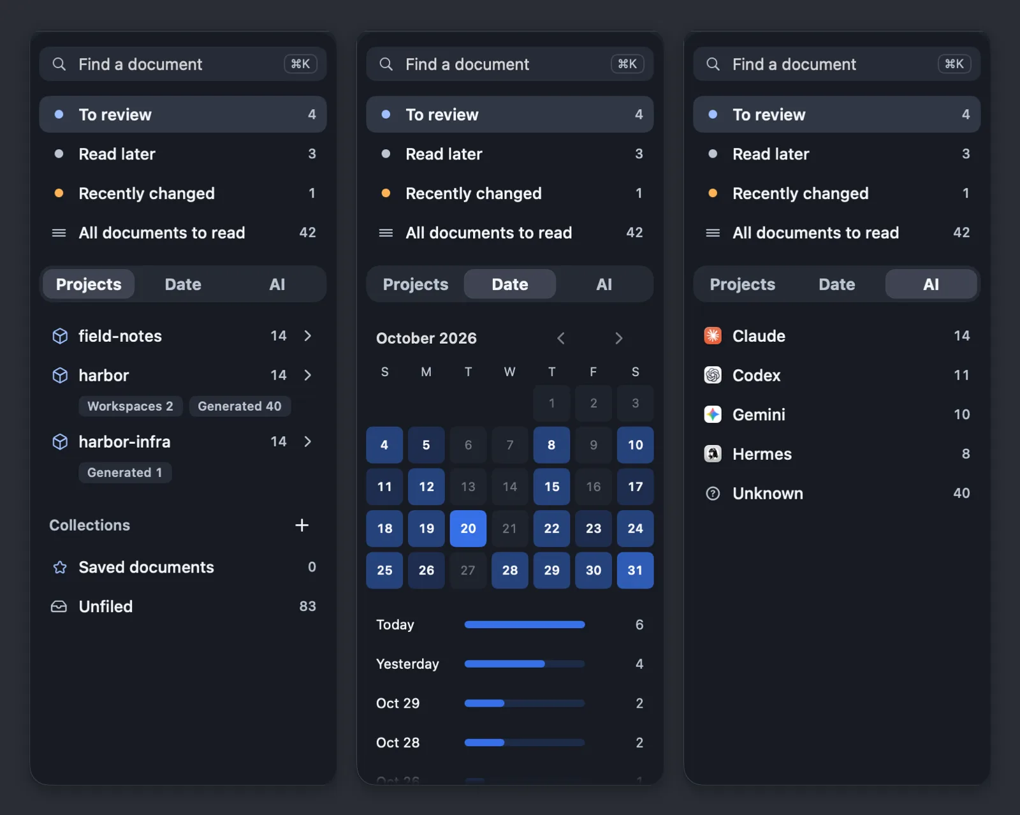This screenshot has height=815, width=1020.
Task: Click list icon beside All documents, left panel
Action: tap(59, 233)
